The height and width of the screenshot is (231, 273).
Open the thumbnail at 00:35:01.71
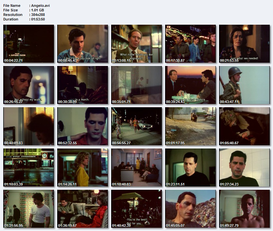tap(136, 85)
